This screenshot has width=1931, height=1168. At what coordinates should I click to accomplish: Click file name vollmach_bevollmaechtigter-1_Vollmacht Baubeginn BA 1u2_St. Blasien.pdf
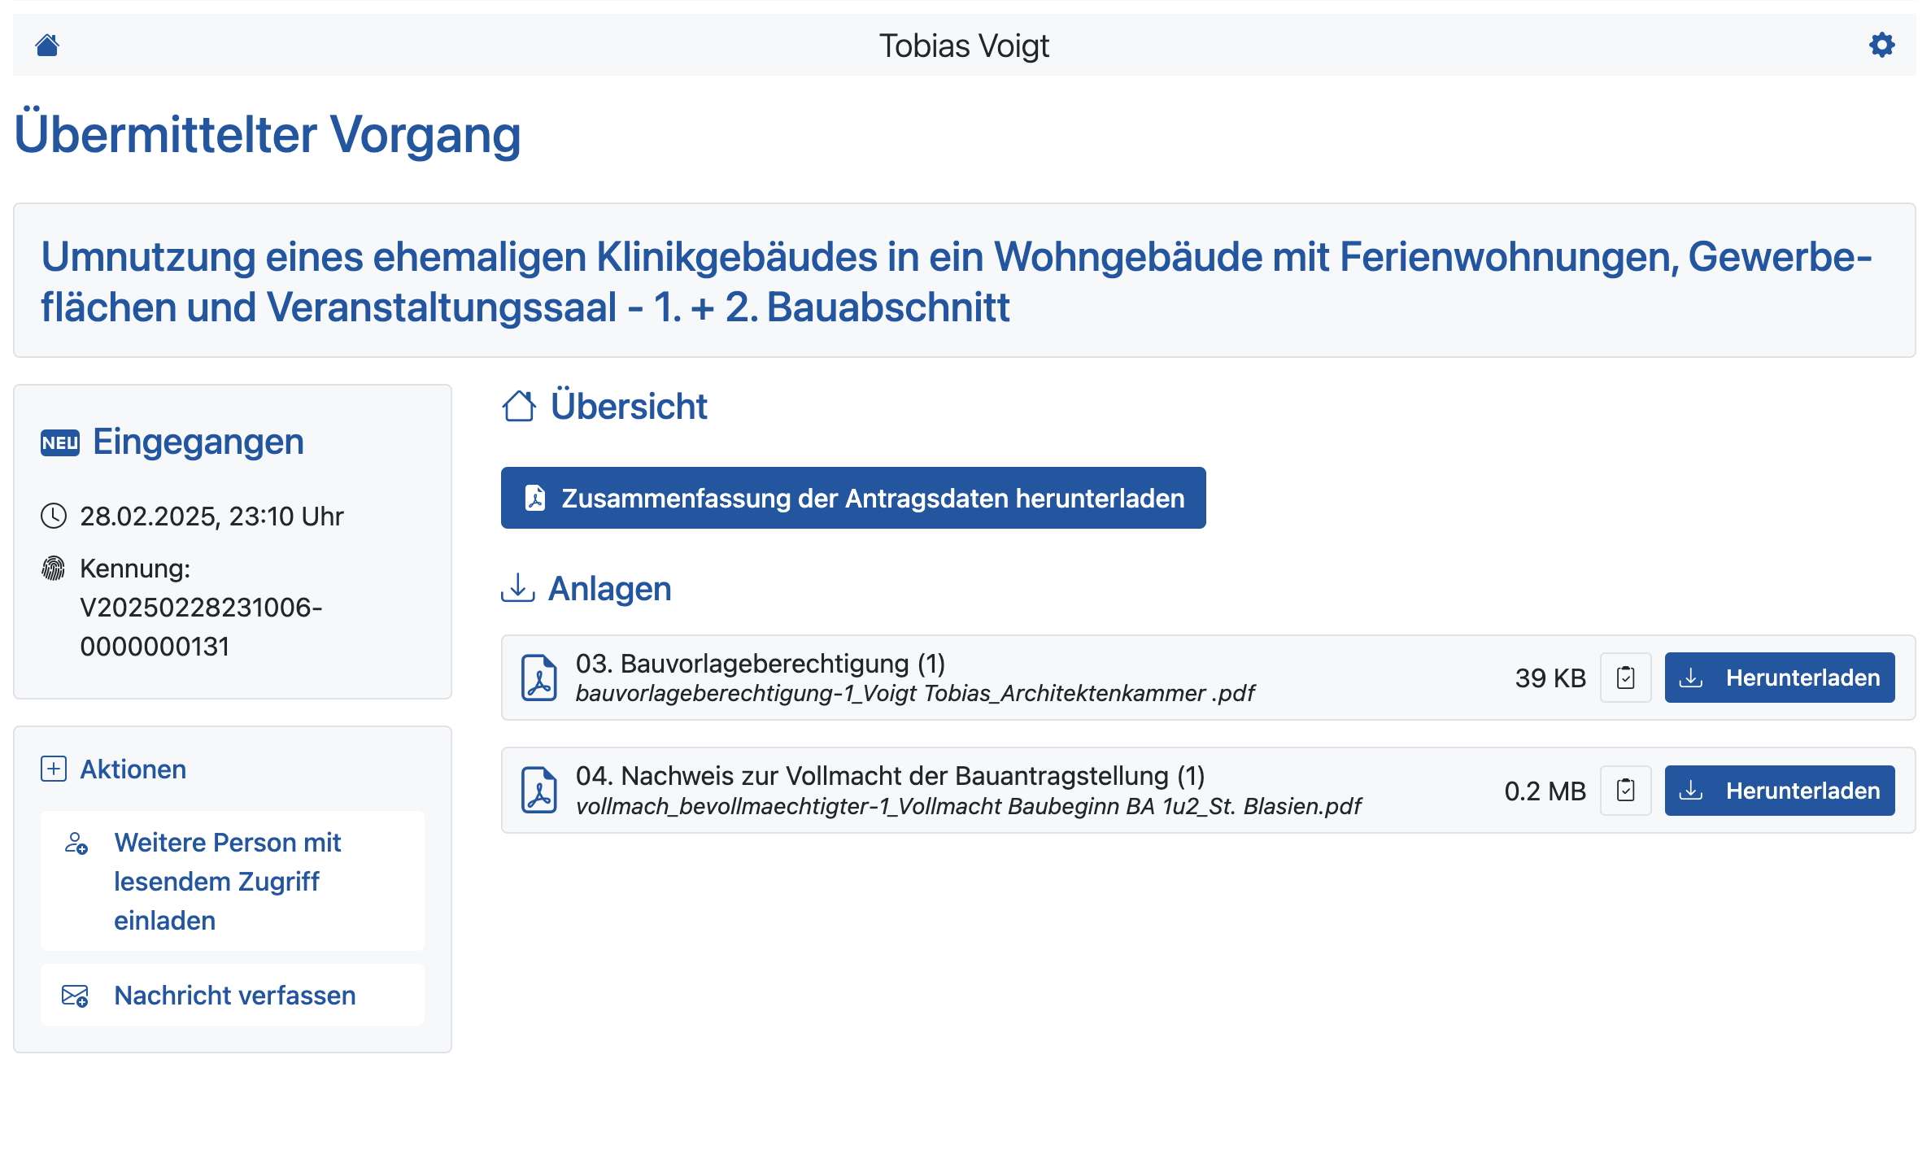click(968, 806)
